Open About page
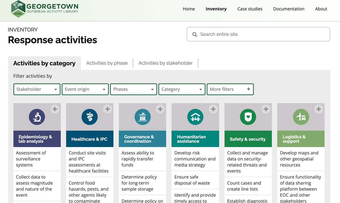Image resolution: width=340 pixels, height=203 pixels. coord(321,9)
